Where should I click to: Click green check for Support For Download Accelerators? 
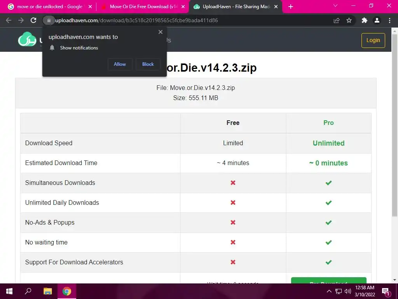(328, 262)
